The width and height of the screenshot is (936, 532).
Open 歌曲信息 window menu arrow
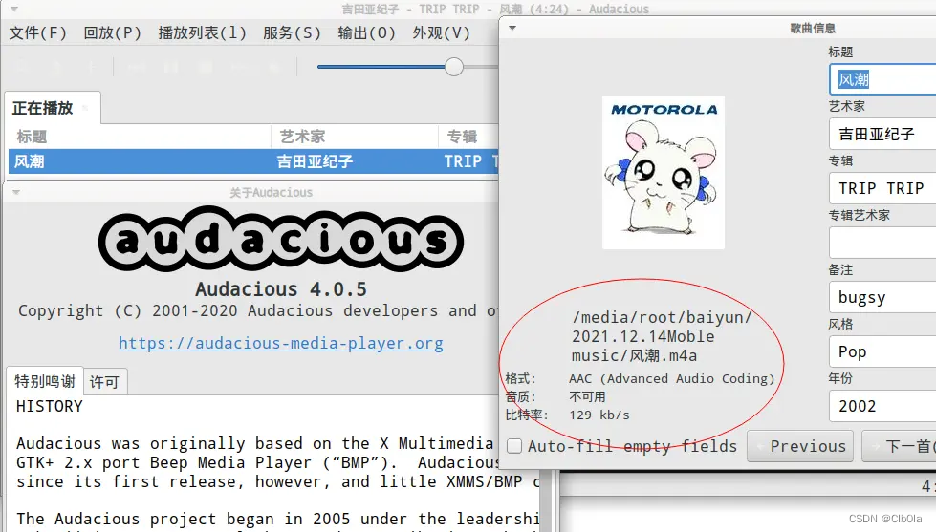click(512, 28)
